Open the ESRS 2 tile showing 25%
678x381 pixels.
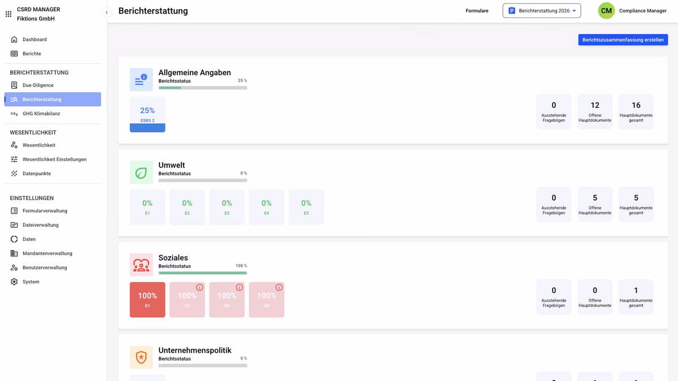click(147, 114)
